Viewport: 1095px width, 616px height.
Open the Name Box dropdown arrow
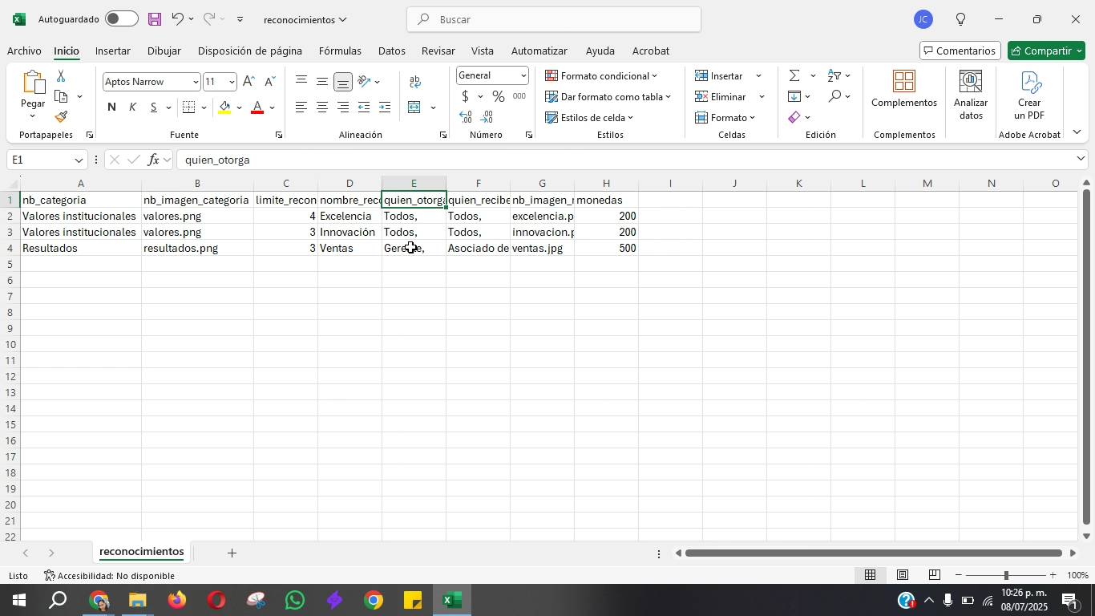click(x=78, y=160)
